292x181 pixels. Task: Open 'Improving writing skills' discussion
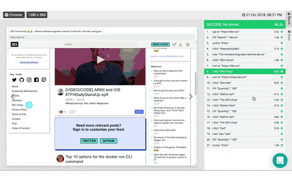click(x=165, y=130)
